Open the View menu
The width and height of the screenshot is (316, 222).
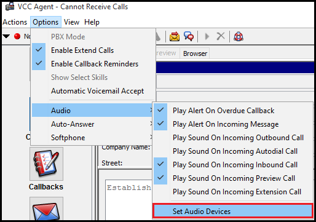(71, 22)
